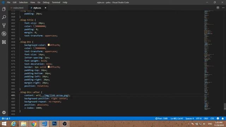Open the Source Control view
The height and width of the screenshot is (127, 226).
(4, 25)
